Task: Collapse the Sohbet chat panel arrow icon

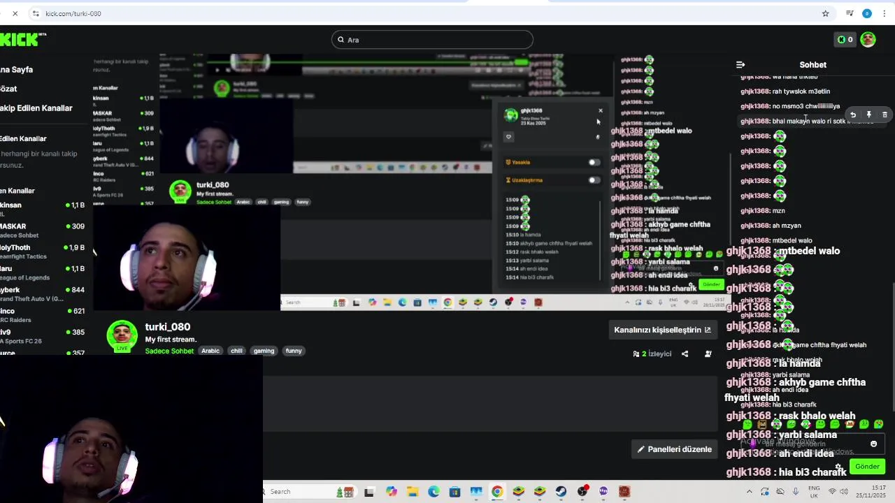Action: [x=740, y=64]
